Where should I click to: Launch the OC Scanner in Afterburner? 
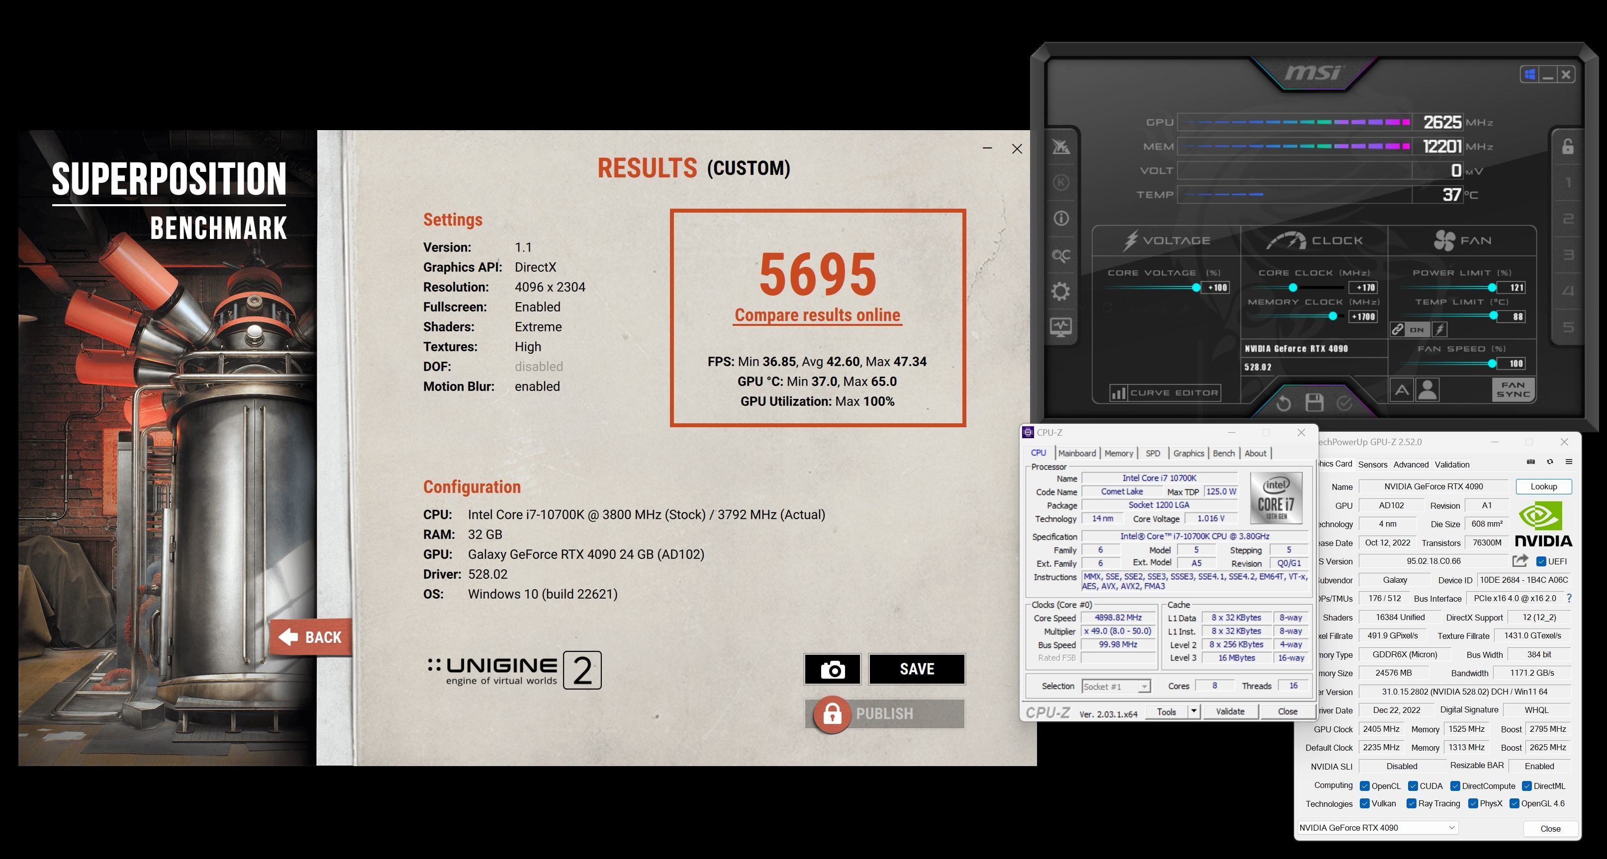pos(1061,255)
